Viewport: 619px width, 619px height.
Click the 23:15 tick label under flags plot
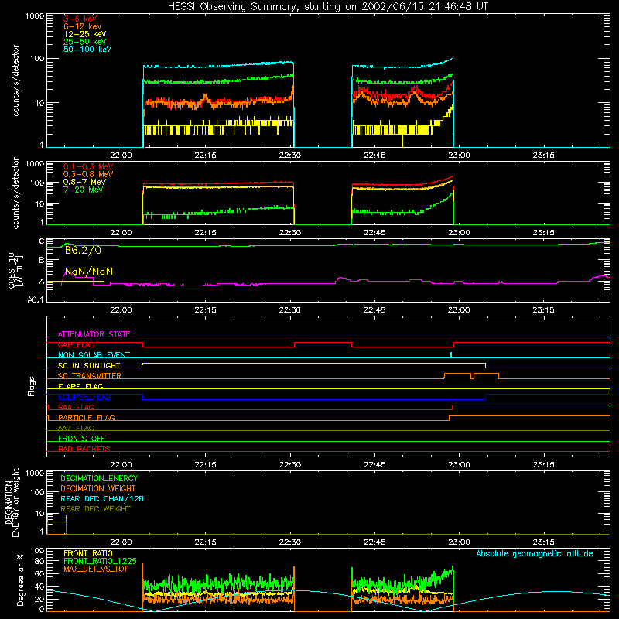(x=544, y=465)
